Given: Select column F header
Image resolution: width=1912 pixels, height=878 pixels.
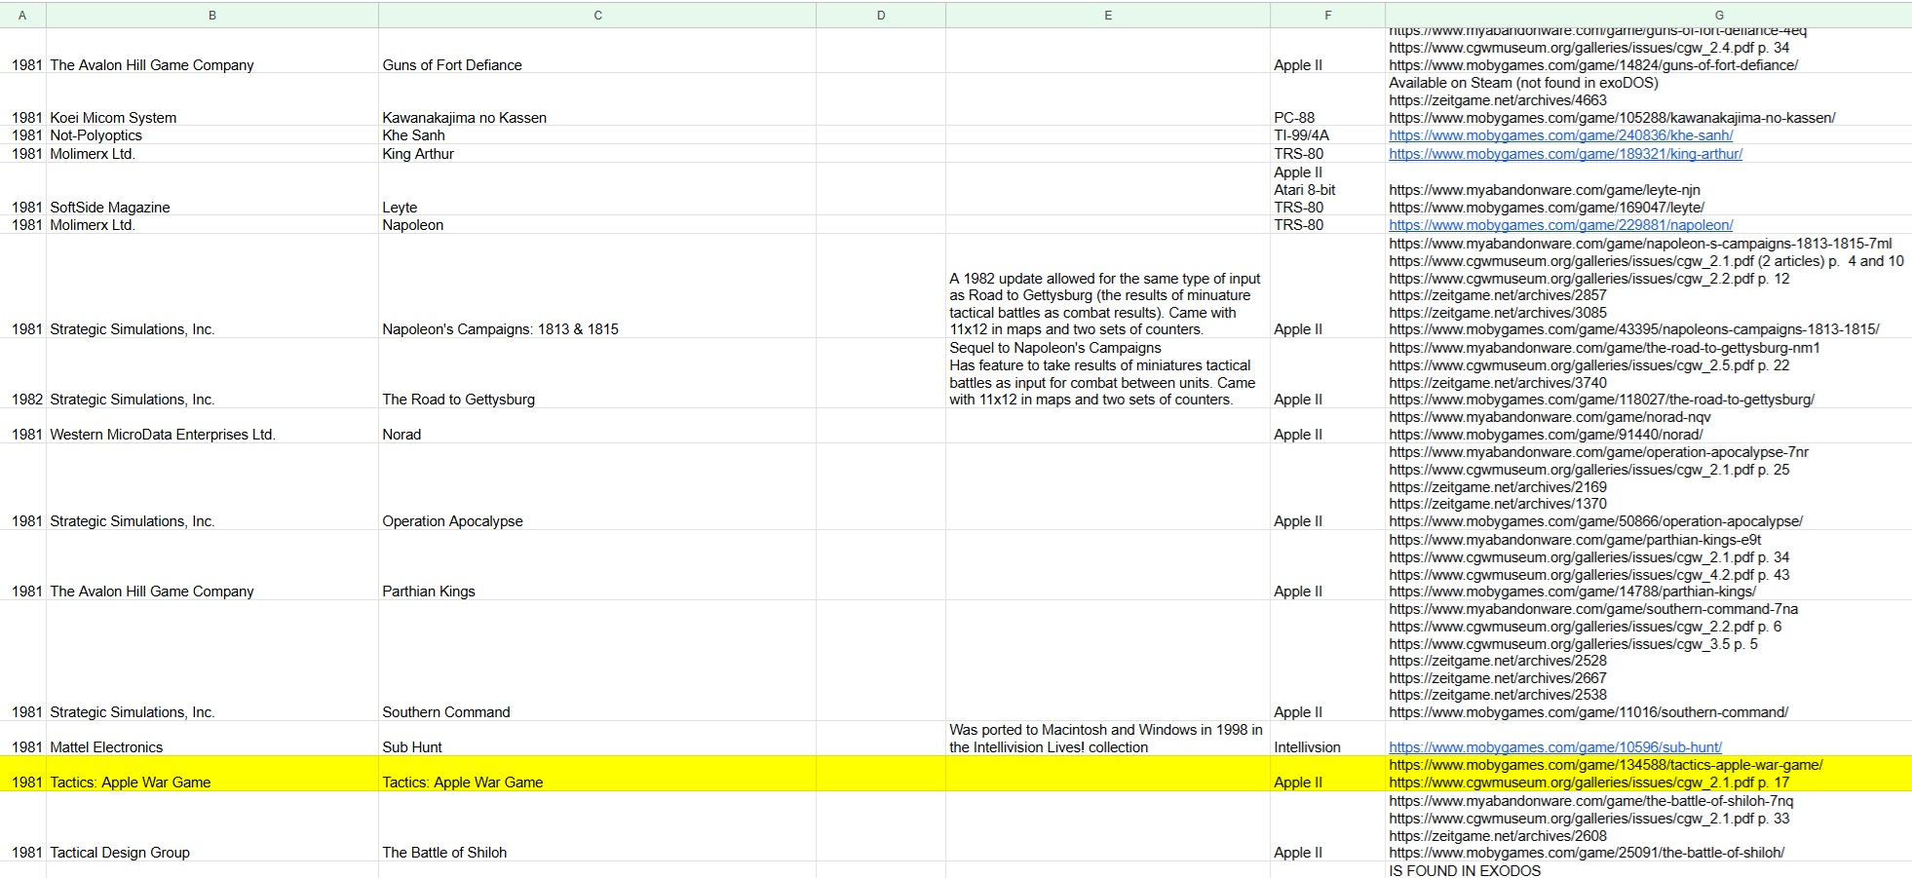Looking at the screenshot, I should [1327, 15].
